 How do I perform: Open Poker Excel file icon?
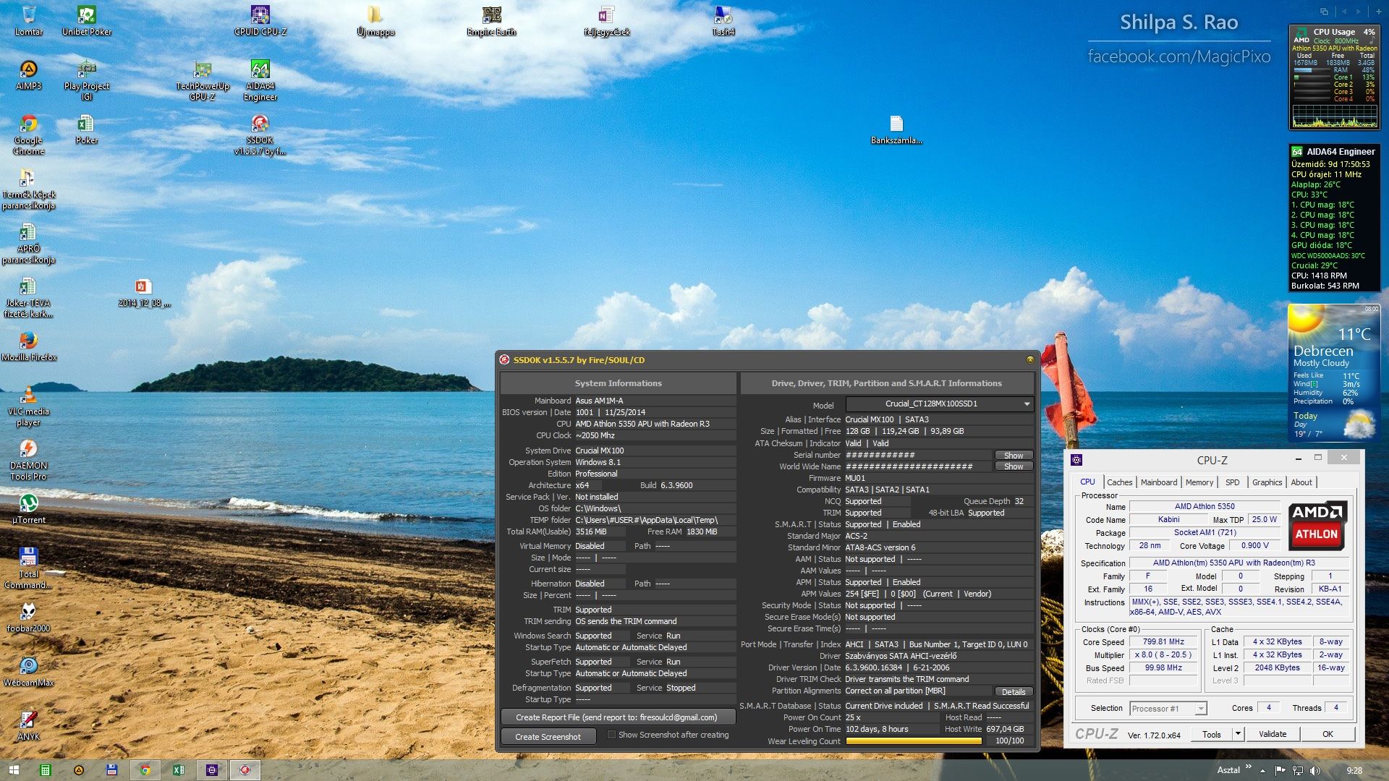(86, 129)
